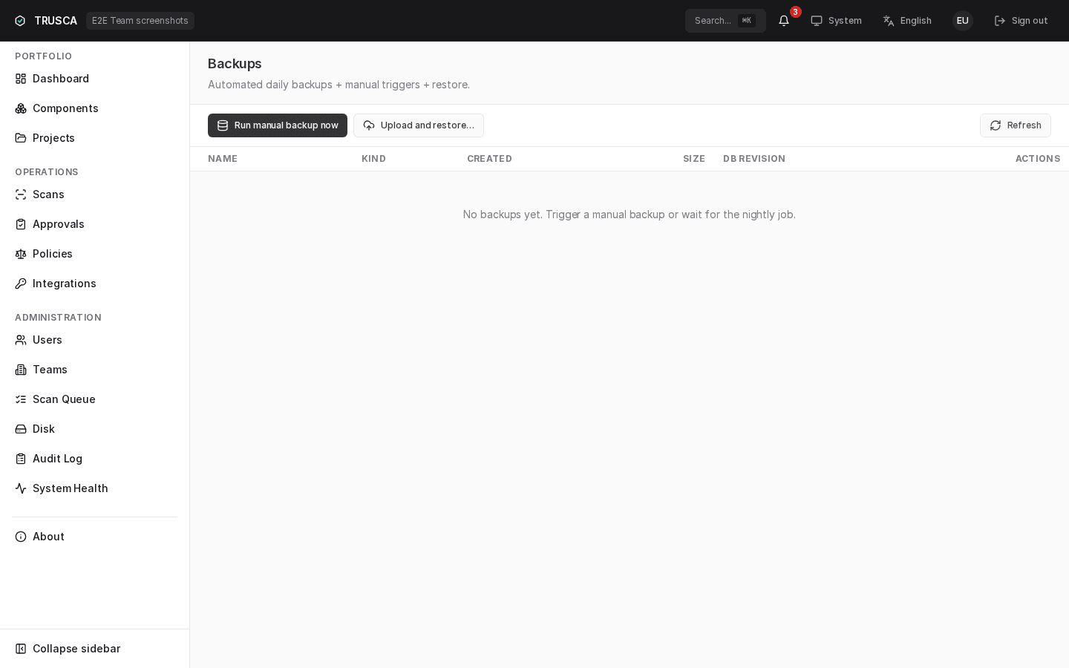
Task: Open the EU user avatar menu
Action: 963,21
